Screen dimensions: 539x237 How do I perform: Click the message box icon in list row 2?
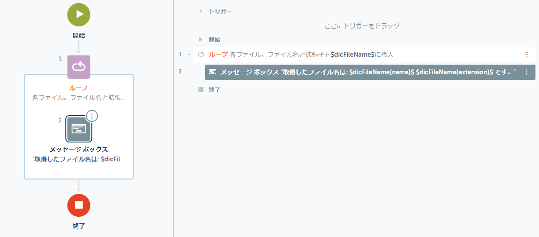click(213, 71)
